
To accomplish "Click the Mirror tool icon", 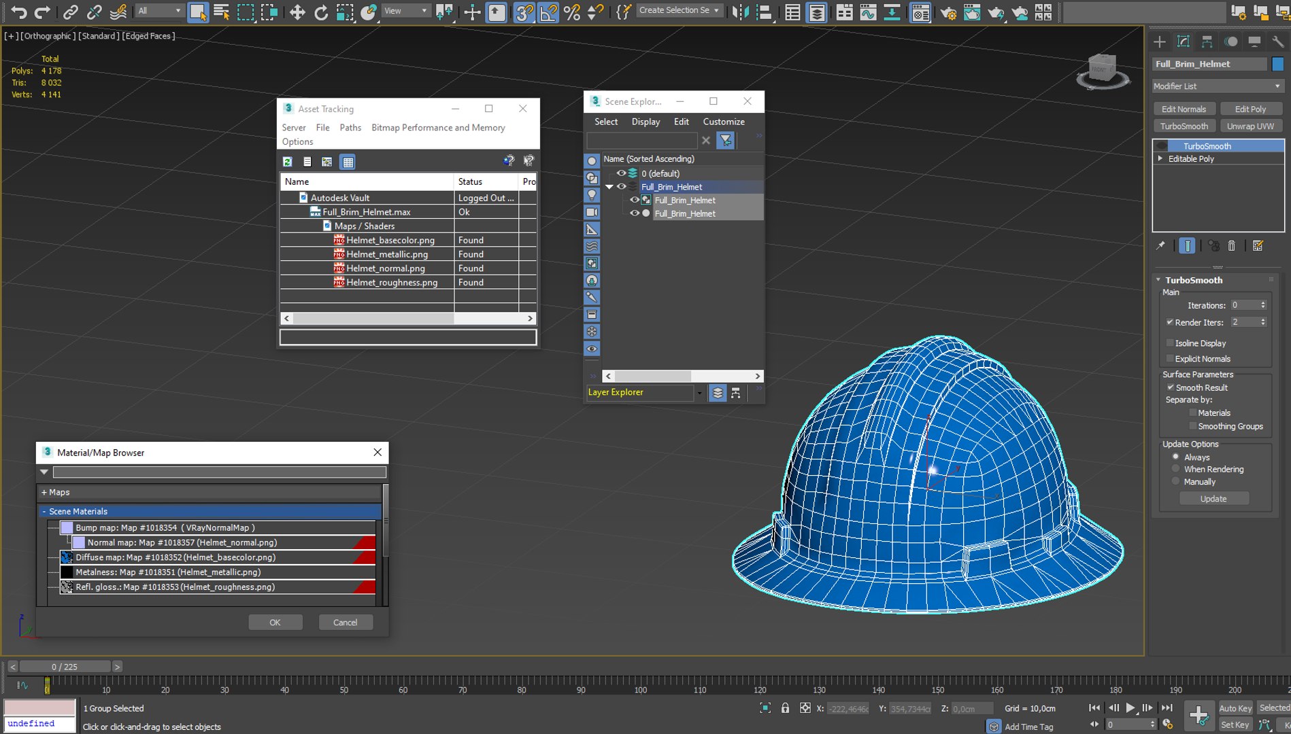I will click(x=740, y=12).
